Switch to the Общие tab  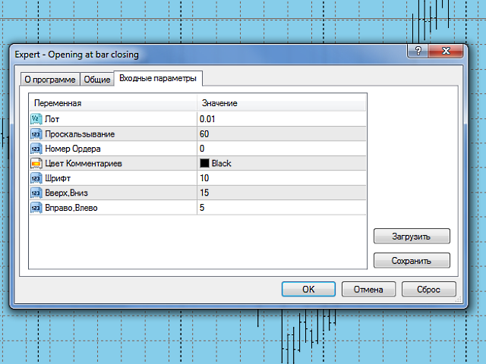[x=97, y=80]
